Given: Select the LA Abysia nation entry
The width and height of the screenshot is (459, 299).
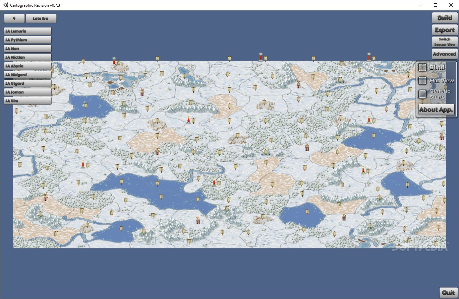Looking at the screenshot, I should pyautogui.click(x=27, y=66).
